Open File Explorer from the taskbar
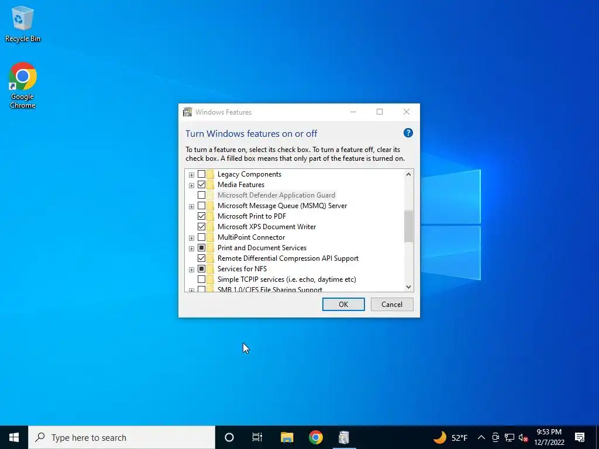 (287, 437)
